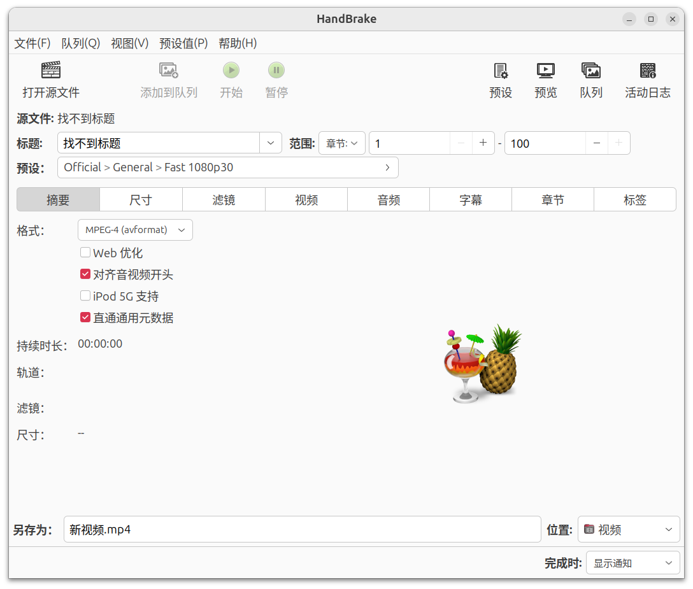This screenshot has width=693, height=589.
Task: Switch to the 章节 tab
Action: pos(553,200)
